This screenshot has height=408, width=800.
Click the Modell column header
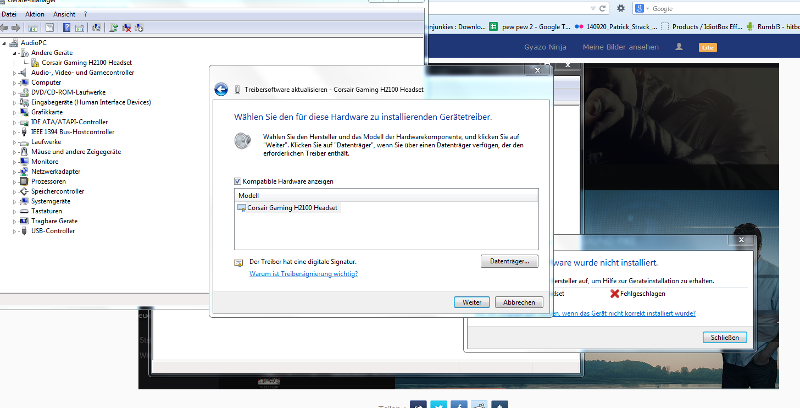pos(386,195)
